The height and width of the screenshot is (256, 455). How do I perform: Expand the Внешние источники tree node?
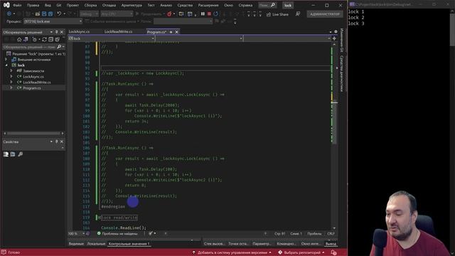[6, 60]
